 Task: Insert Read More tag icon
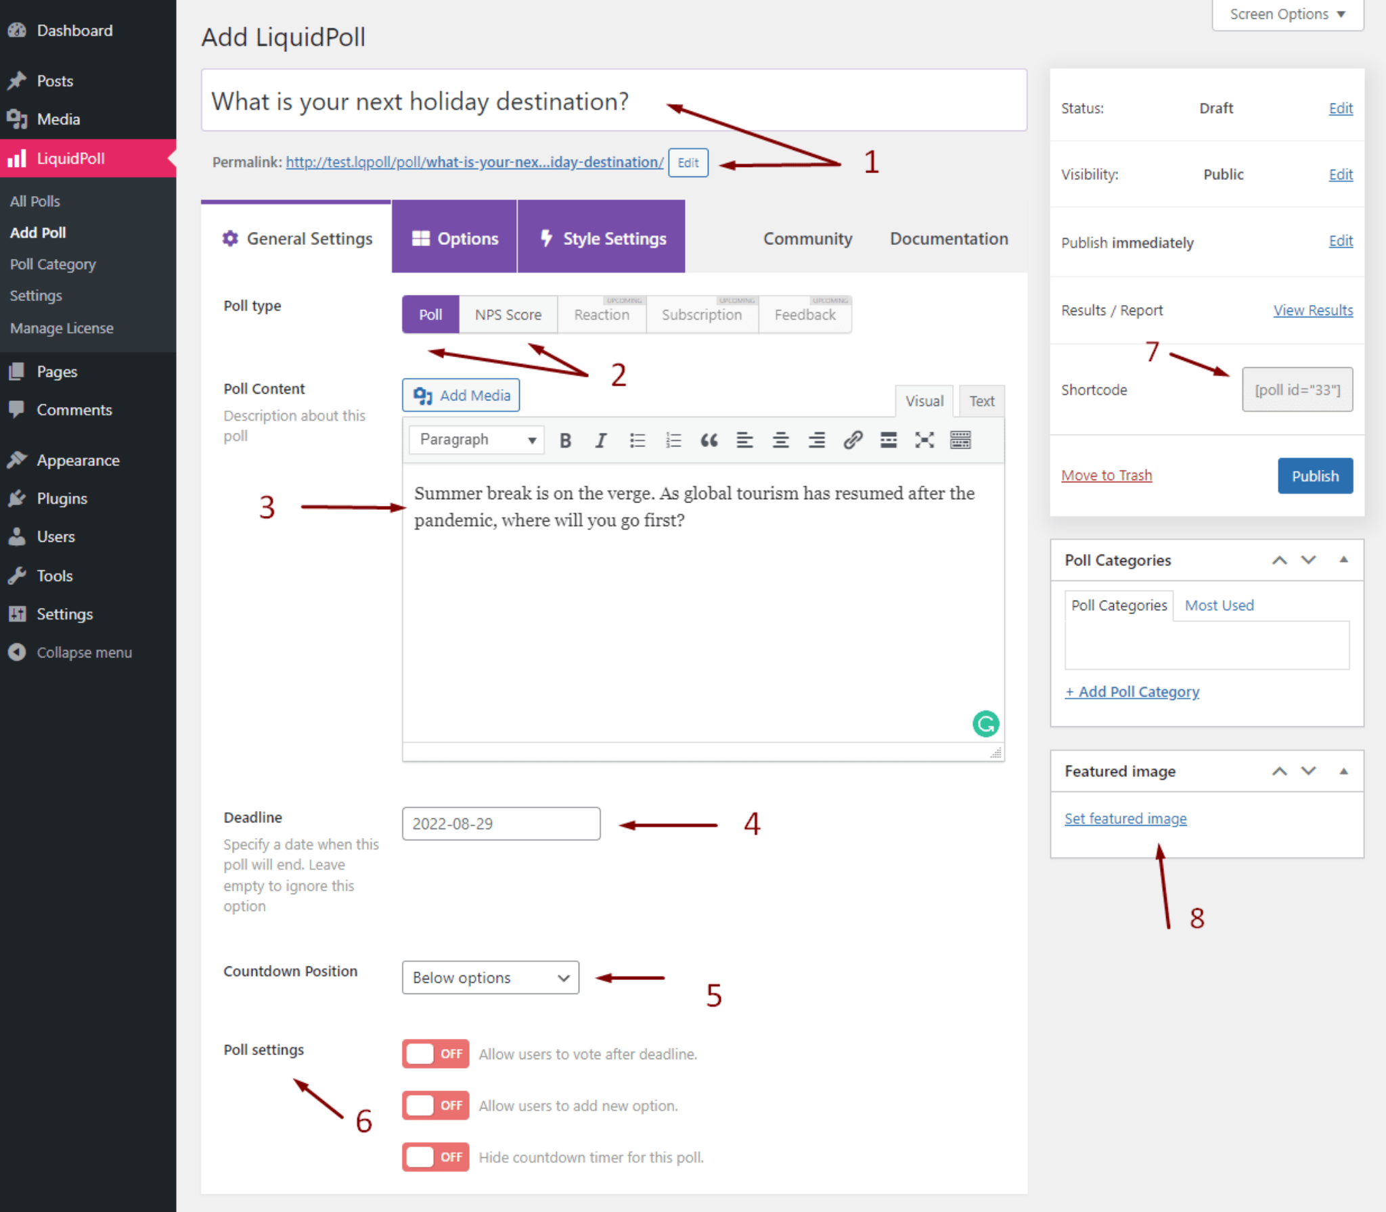pos(888,440)
